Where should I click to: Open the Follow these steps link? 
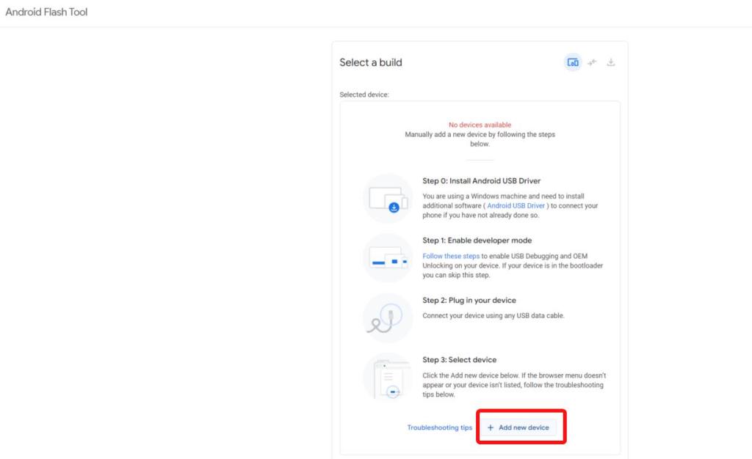451,256
